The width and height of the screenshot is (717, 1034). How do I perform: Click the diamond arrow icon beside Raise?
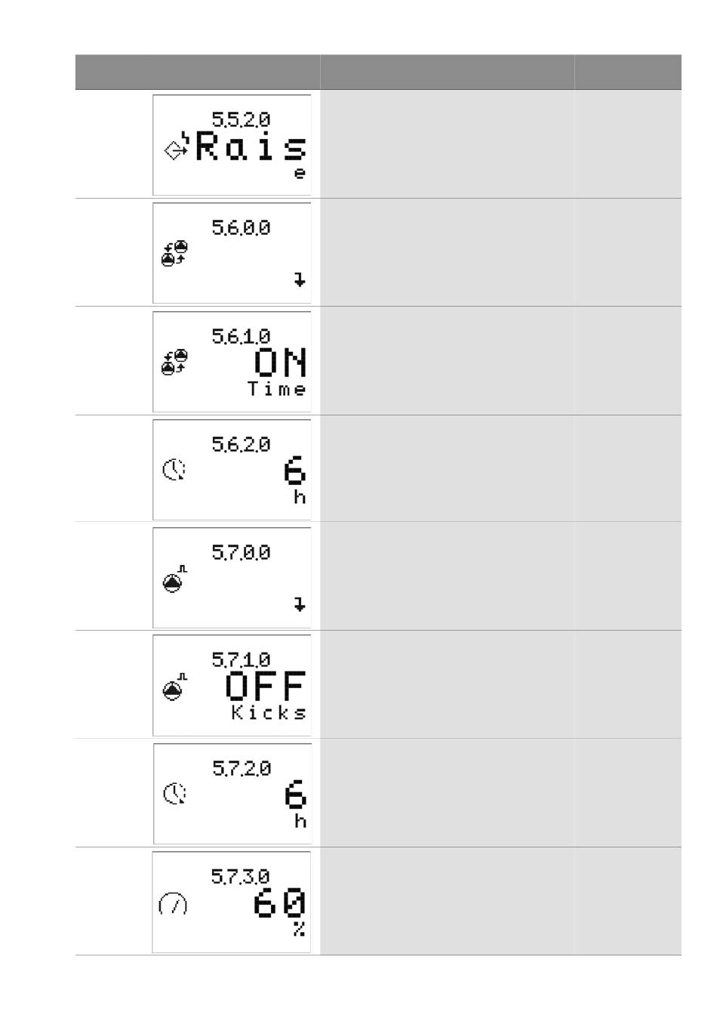177,148
